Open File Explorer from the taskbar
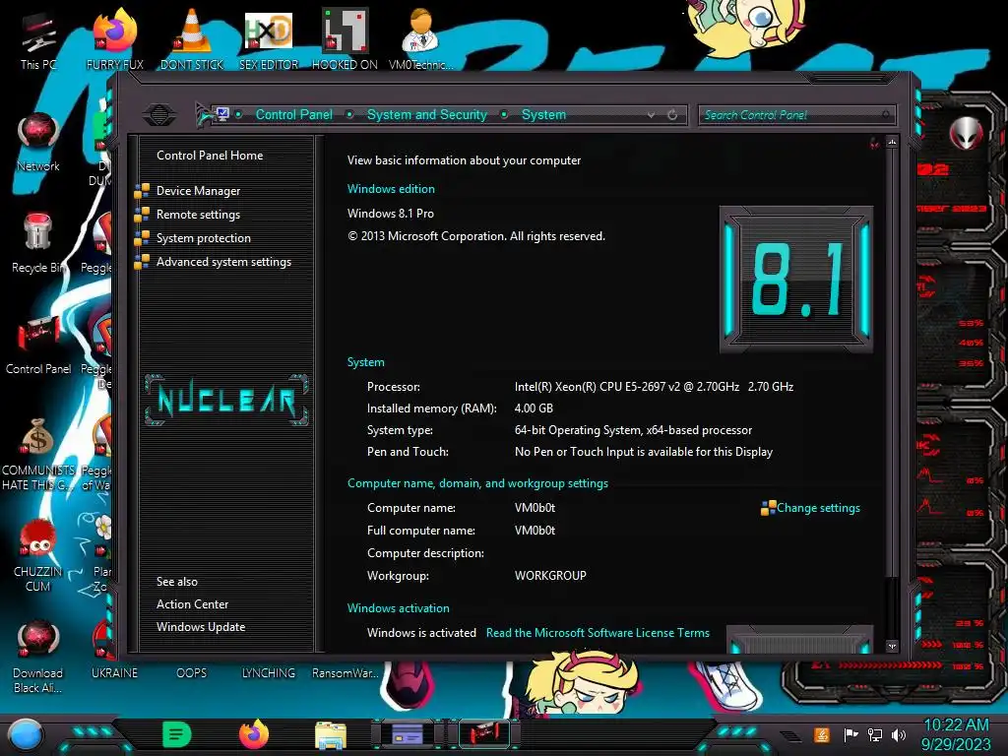1008x756 pixels. click(x=331, y=735)
